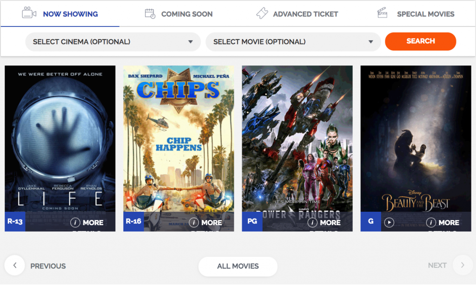The width and height of the screenshot is (476, 286).
Task: Select the Power Rangers movie poster
Action: 297,148
